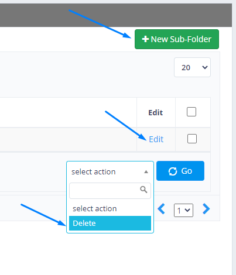Screen dimensions: 236x275
Task: Click the blue Go button
Action: coord(180,171)
